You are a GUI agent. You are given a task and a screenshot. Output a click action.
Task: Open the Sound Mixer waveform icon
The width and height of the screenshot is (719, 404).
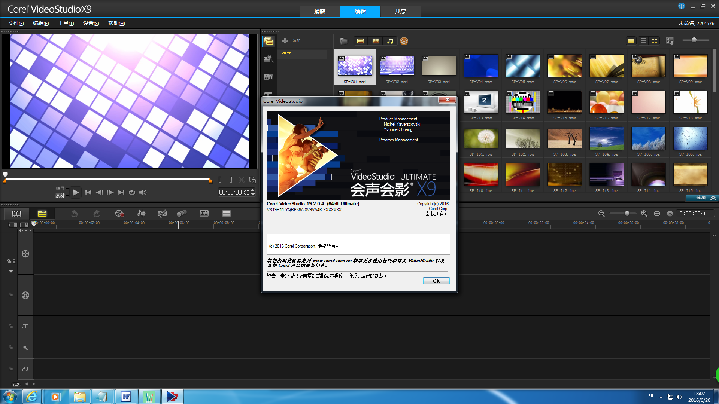142,214
